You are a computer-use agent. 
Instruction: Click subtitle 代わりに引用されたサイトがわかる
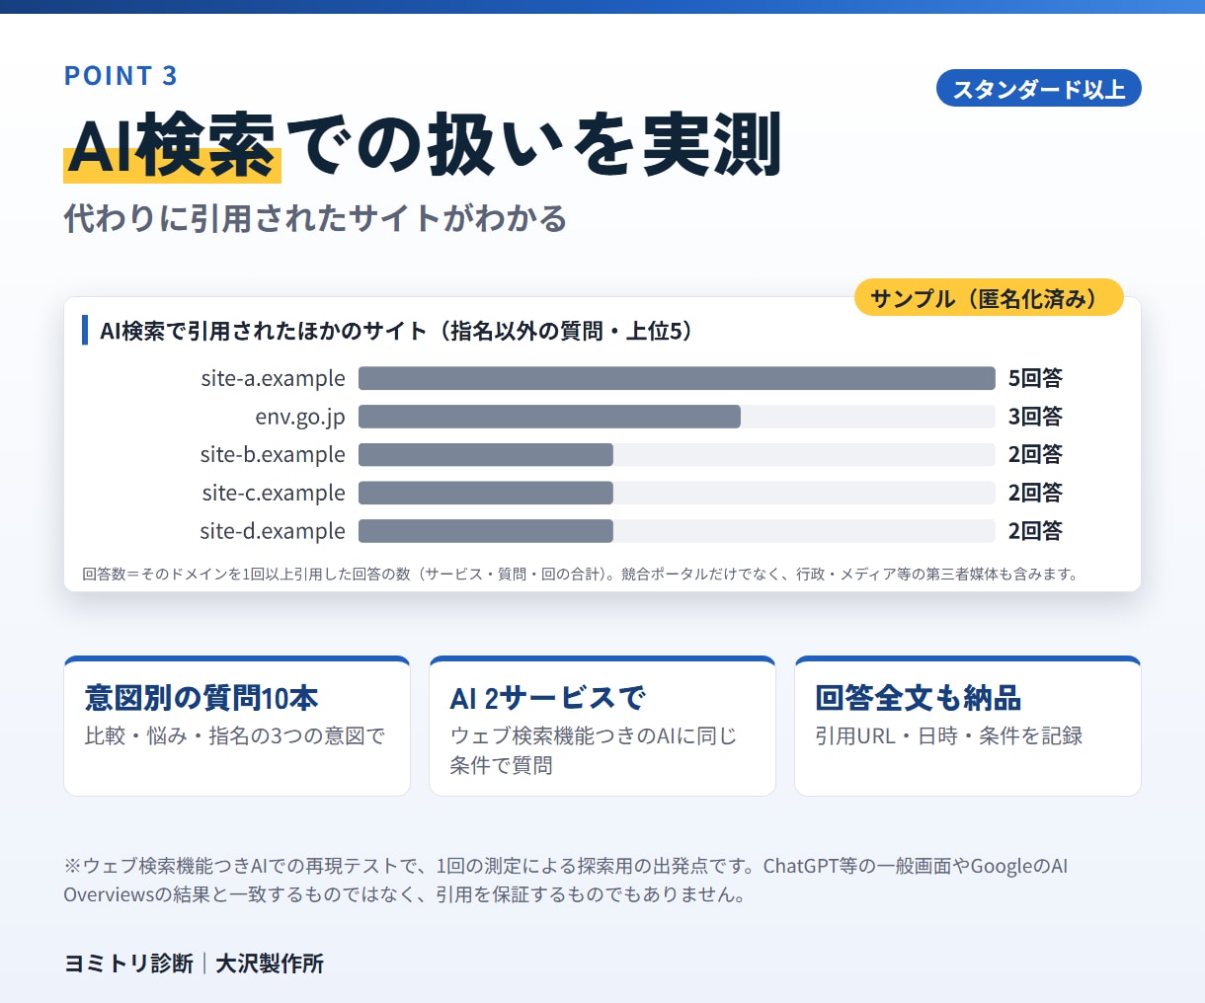tap(316, 218)
